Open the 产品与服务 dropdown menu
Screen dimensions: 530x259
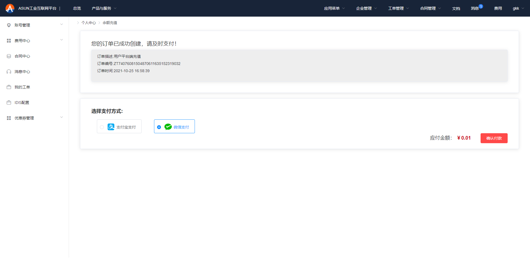point(104,8)
